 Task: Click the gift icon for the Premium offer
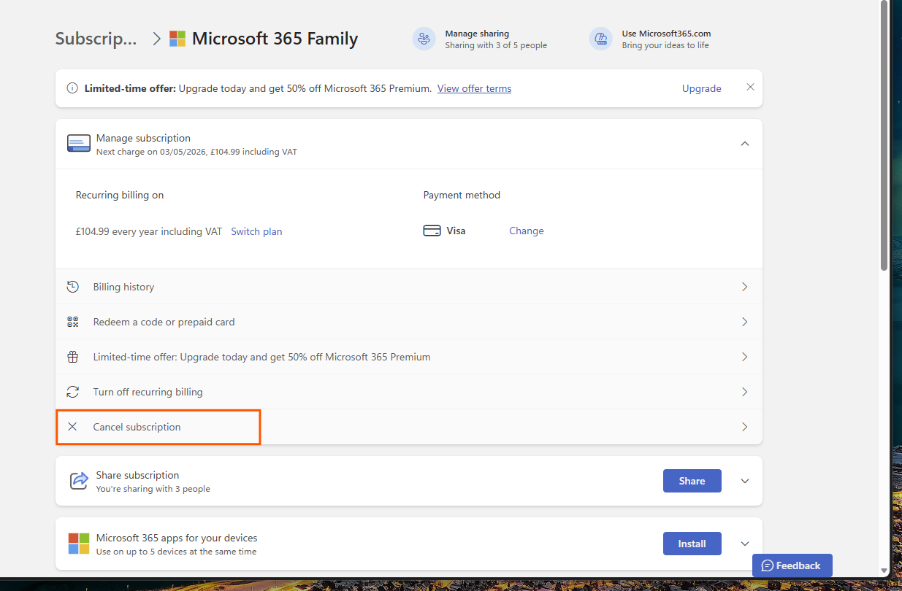pos(72,356)
